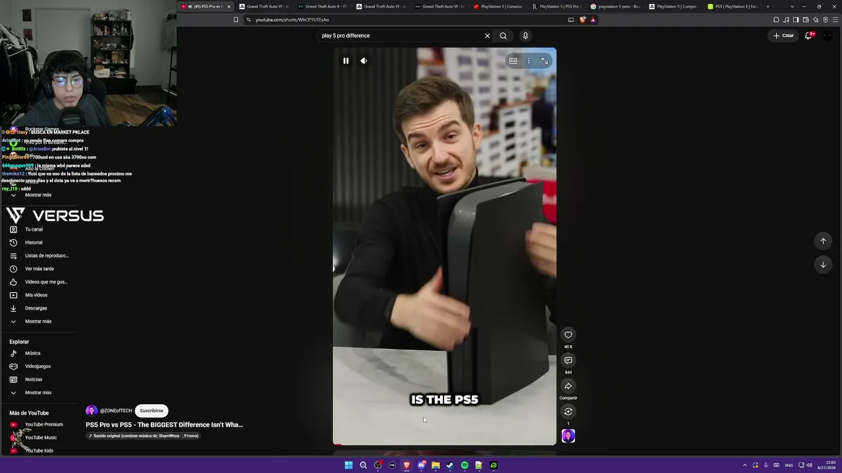The height and width of the screenshot is (473, 842).
Task: Switch to the first 'Grand Theft Auto VI' tab
Action: coord(264,7)
